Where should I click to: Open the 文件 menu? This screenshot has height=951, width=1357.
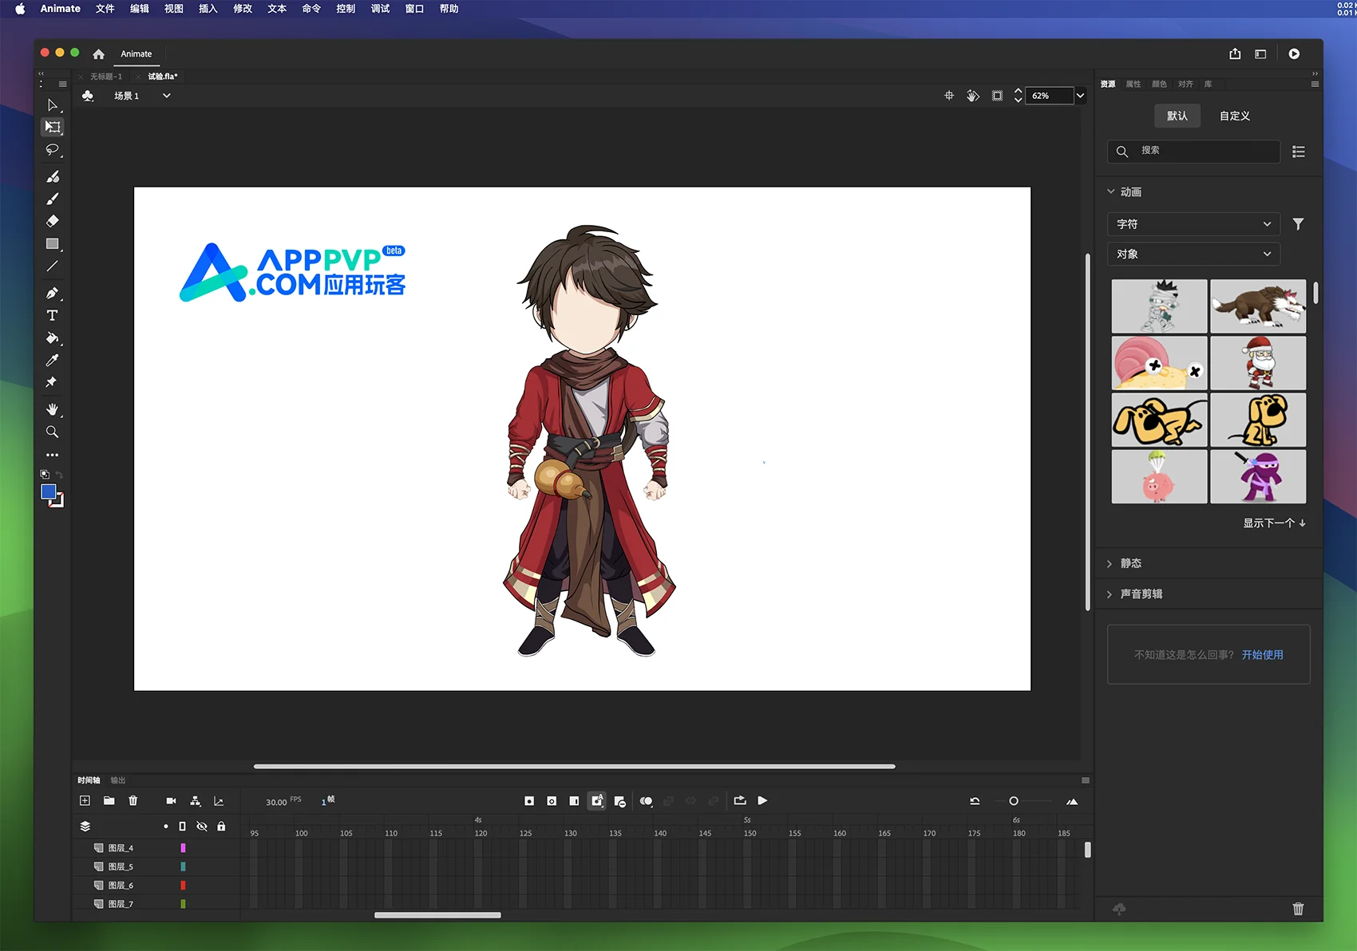(x=105, y=9)
